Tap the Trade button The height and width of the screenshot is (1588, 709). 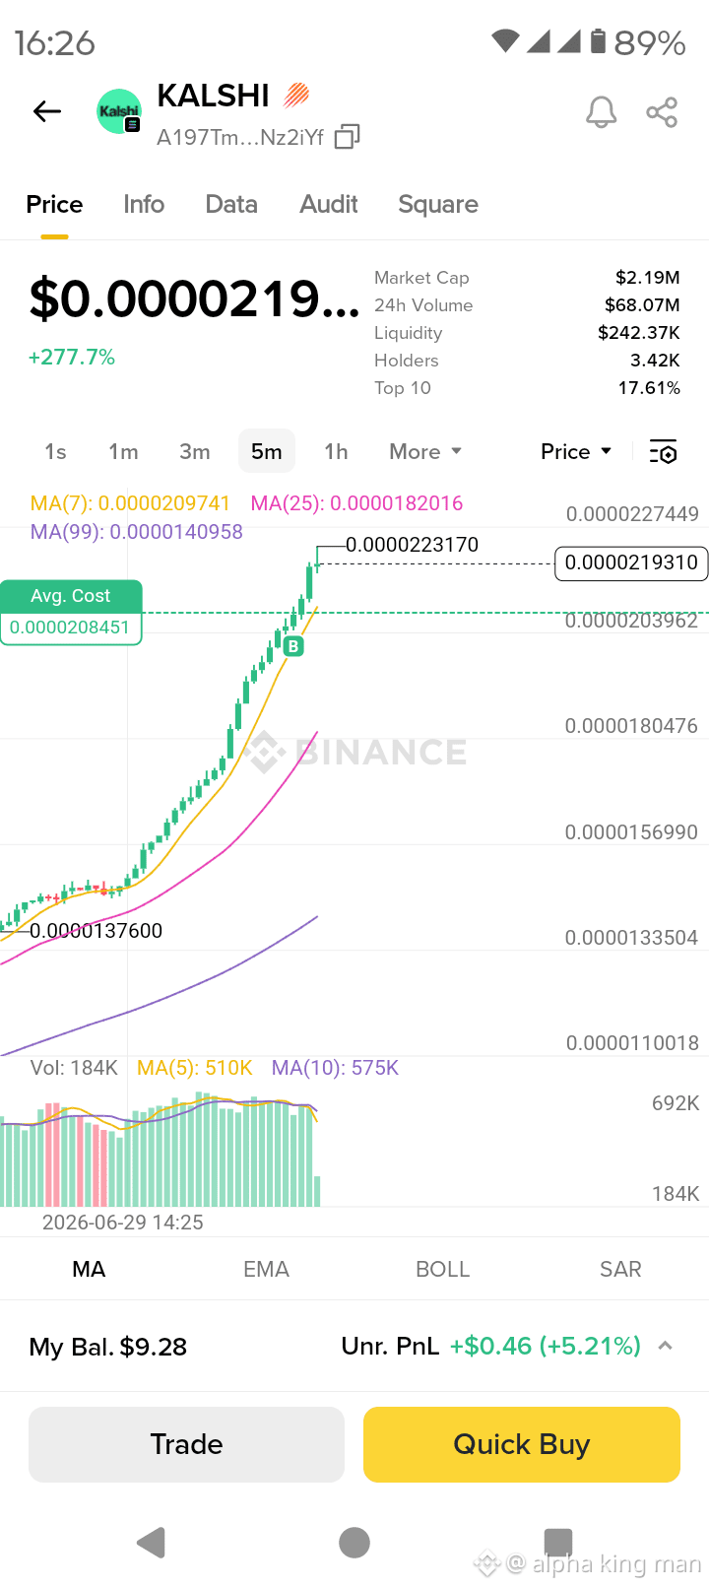186,1444
